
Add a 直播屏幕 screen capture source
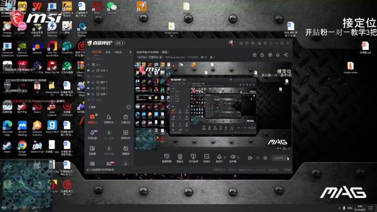pyautogui.click(x=167, y=158)
